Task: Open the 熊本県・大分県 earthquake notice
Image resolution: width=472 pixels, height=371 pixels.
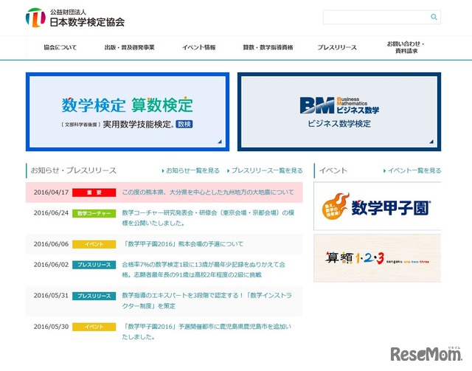Action: 208,192
